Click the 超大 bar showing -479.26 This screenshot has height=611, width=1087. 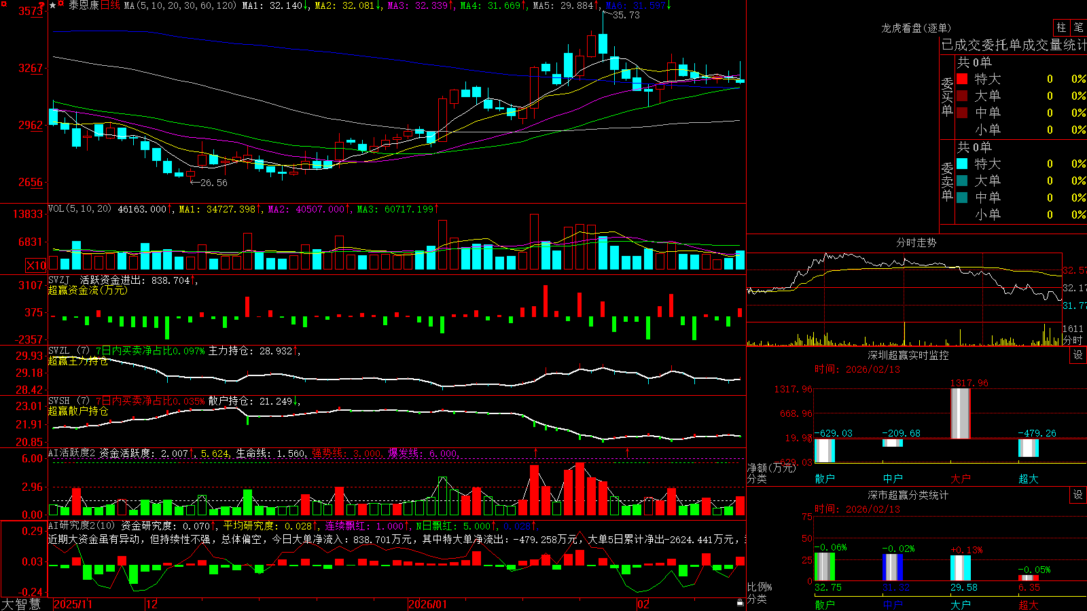coord(1029,448)
